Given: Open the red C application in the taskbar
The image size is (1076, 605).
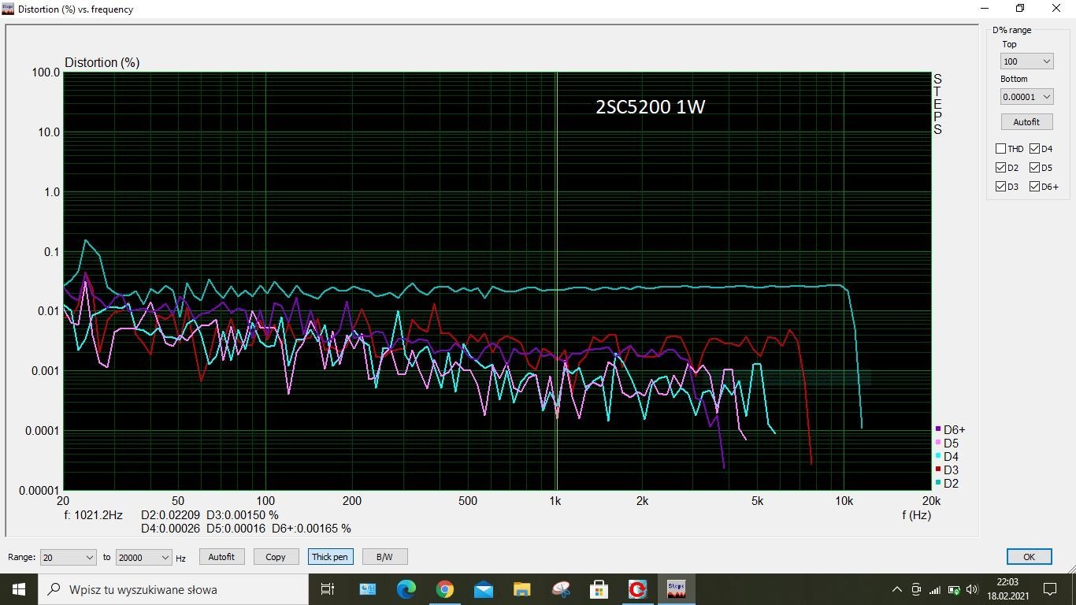Looking at the screenshot, I should coord(637,589).
